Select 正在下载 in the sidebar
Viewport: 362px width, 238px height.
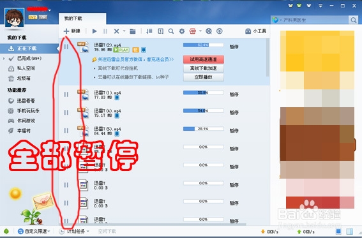point(29,48)
